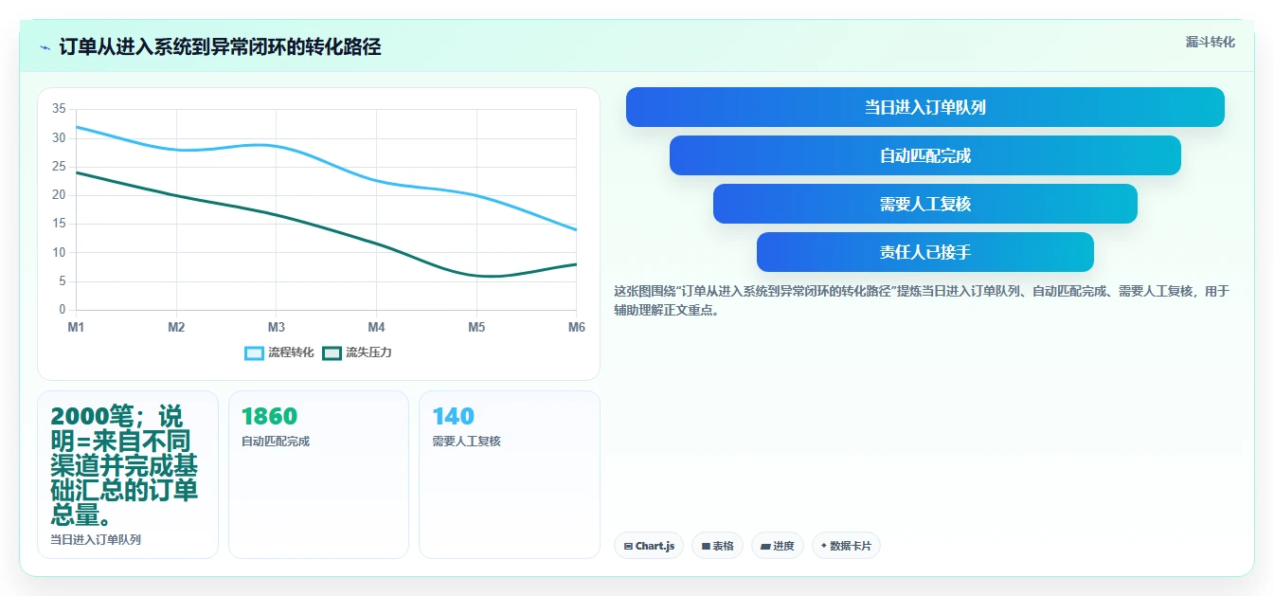Screen dimensions: 1274x596
Task: Click the 需要人工复核 caption under 140
Action: tap(466, 441)
